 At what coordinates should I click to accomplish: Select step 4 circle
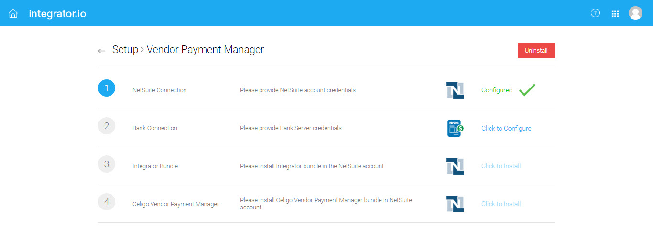[x=107, y=202]
